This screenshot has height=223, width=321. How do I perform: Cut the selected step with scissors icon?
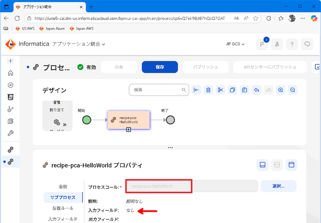(x=220, y=90)
